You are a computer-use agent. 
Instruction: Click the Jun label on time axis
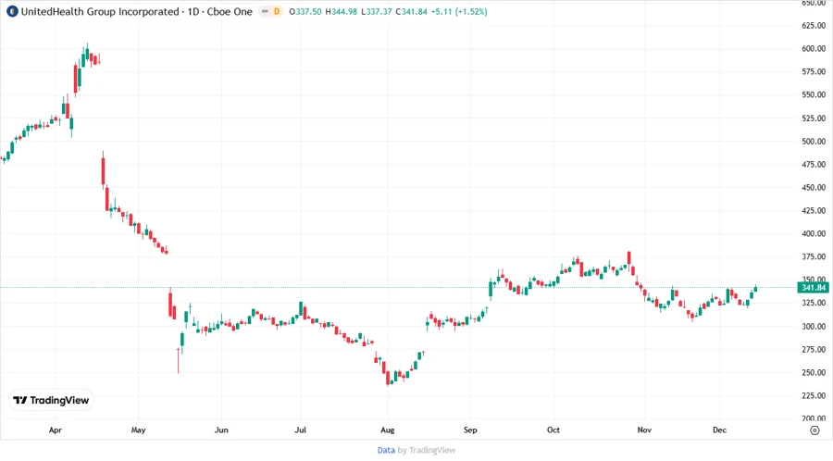[221, 430]
